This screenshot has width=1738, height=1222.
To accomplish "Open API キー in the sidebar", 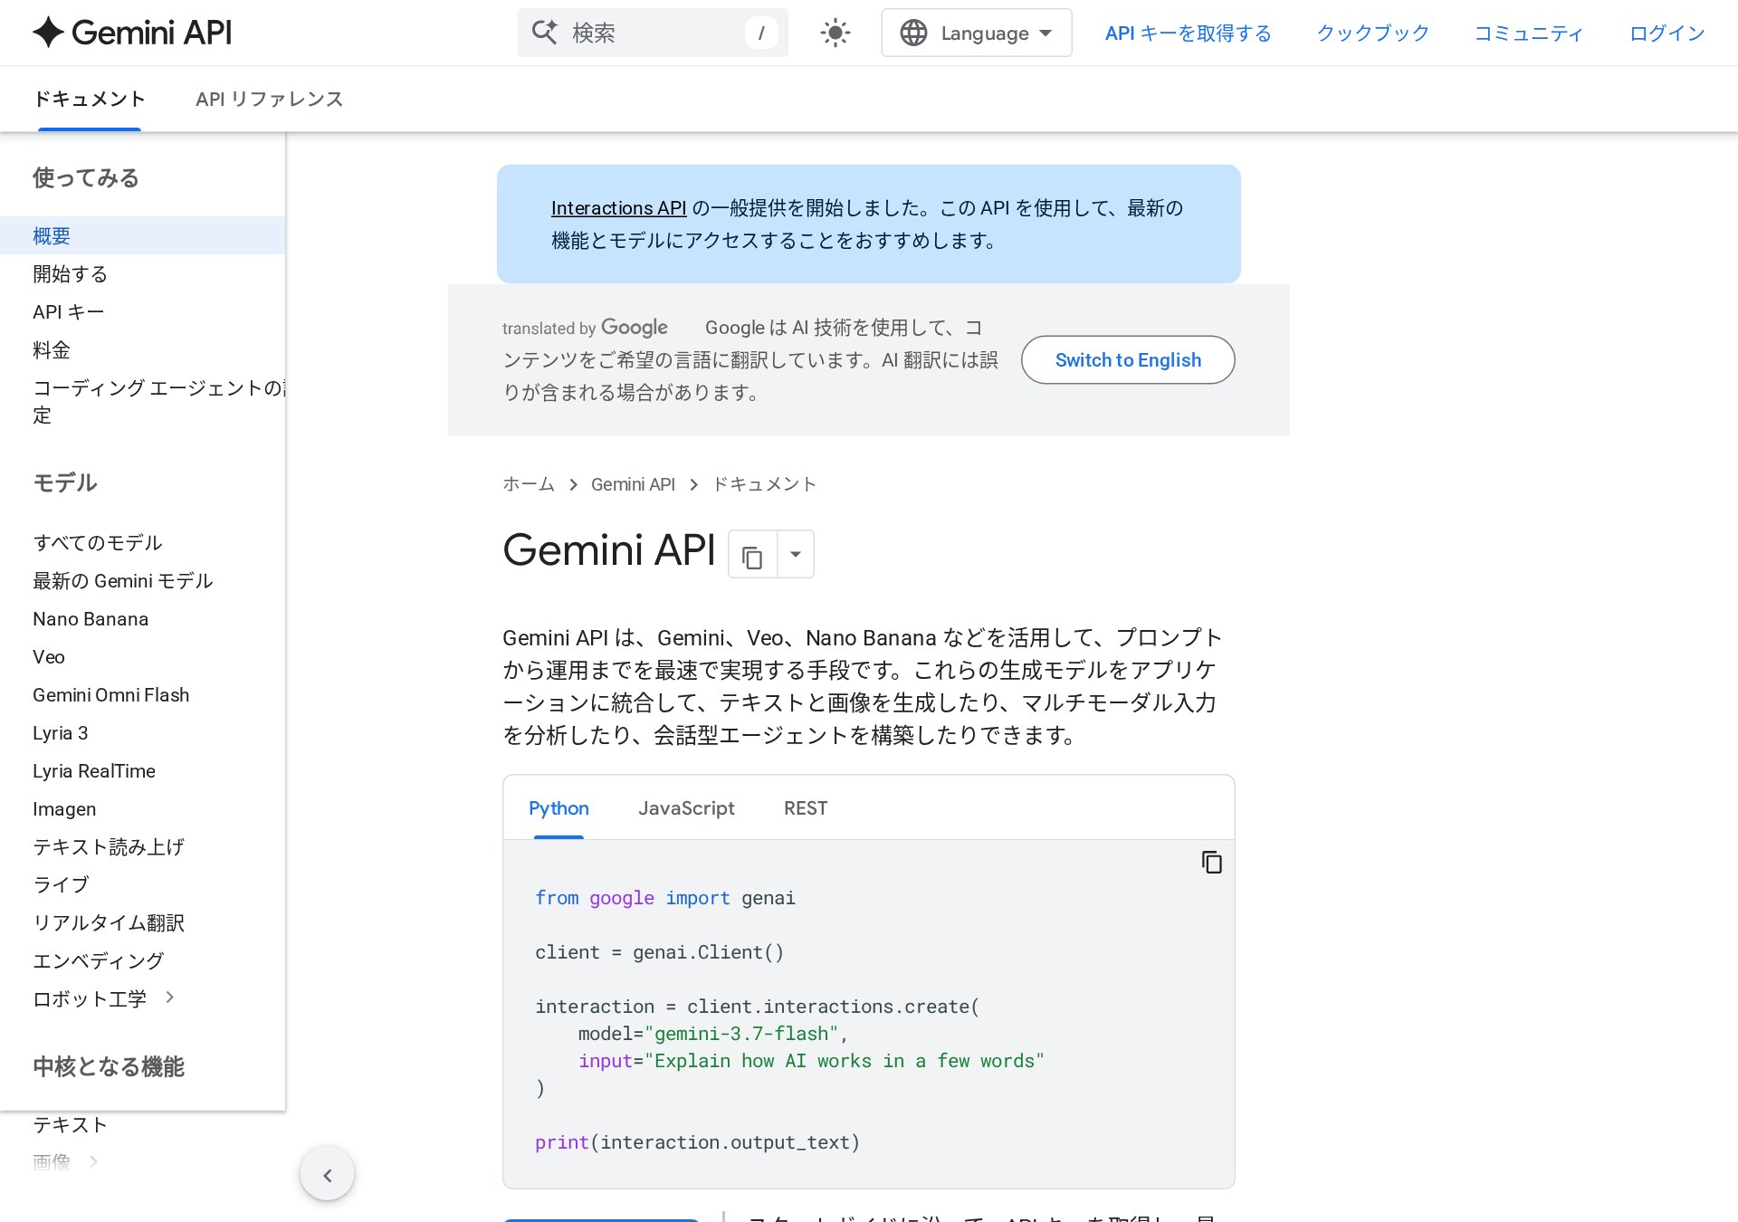I will (x=69, y=311).
